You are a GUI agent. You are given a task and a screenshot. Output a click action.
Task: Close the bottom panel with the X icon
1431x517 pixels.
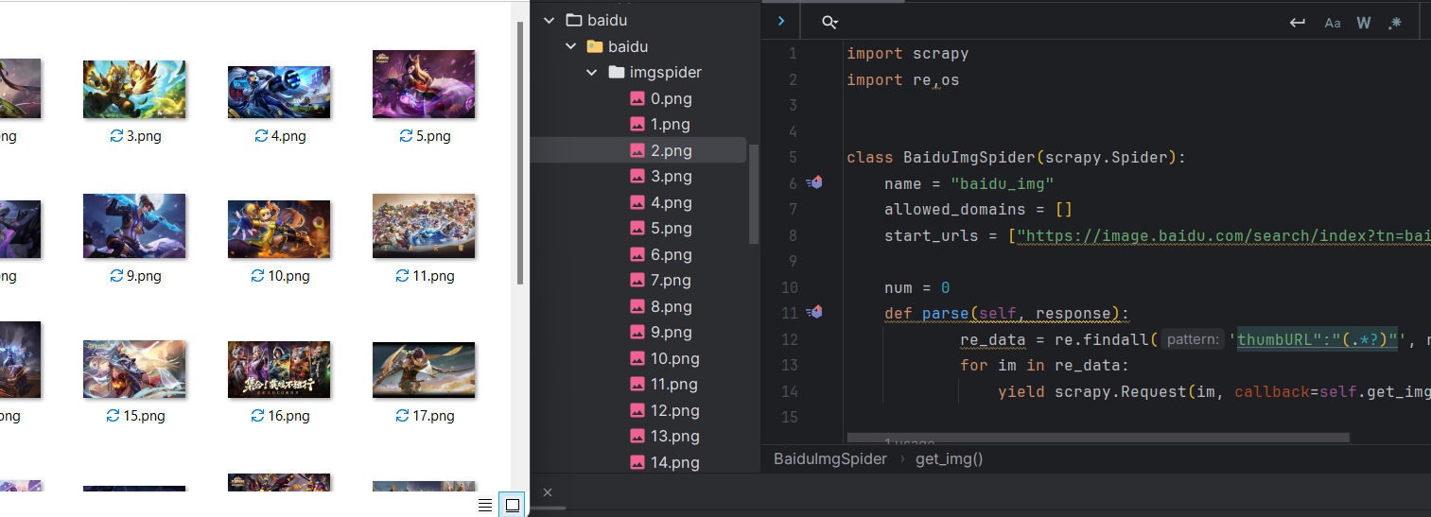tap(548, 491)
